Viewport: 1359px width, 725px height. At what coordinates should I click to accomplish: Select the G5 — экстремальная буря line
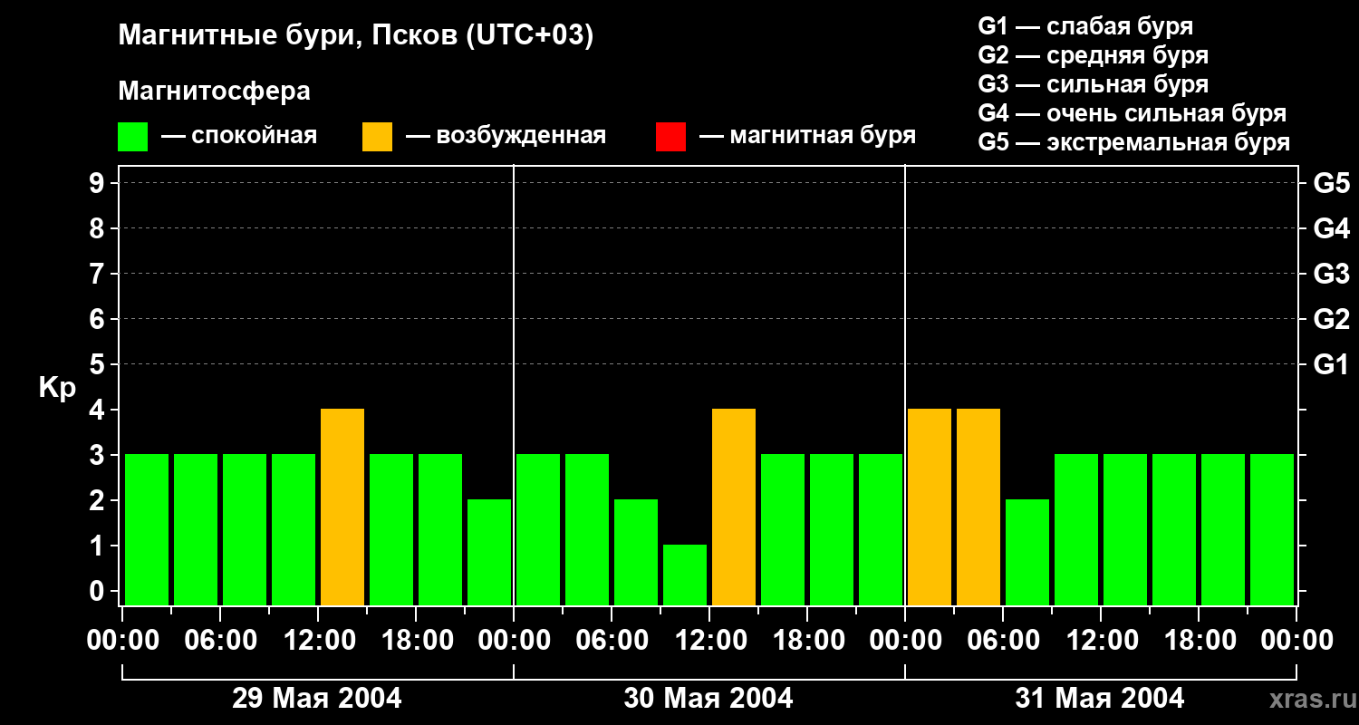tap(1134, 142)
